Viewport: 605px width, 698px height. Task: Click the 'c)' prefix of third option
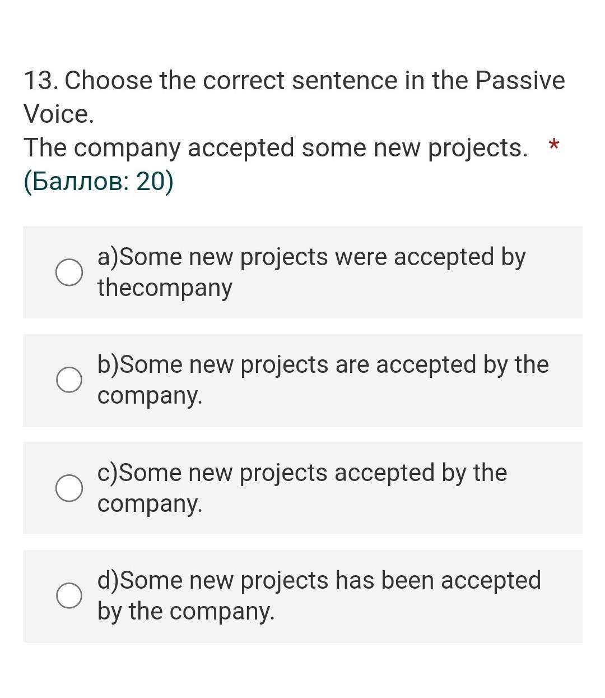108,473
